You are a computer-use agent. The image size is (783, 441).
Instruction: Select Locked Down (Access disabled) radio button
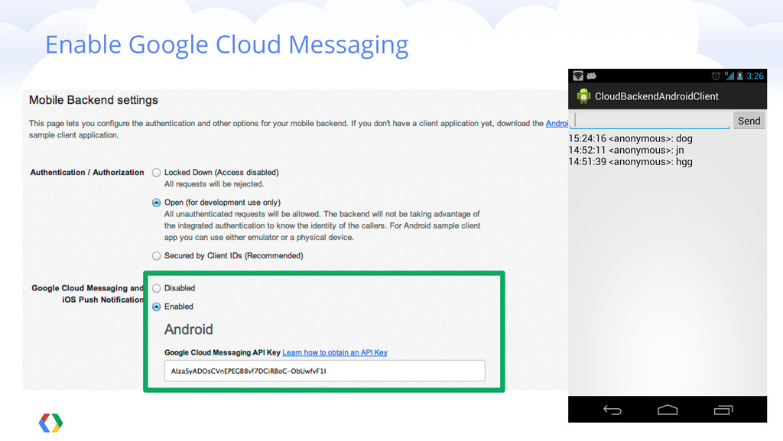tap(156, 173)
